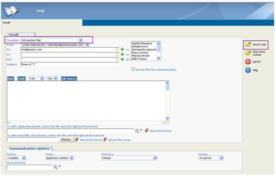Click the Browse button
The image size is (276, 176).
(66, 140)
